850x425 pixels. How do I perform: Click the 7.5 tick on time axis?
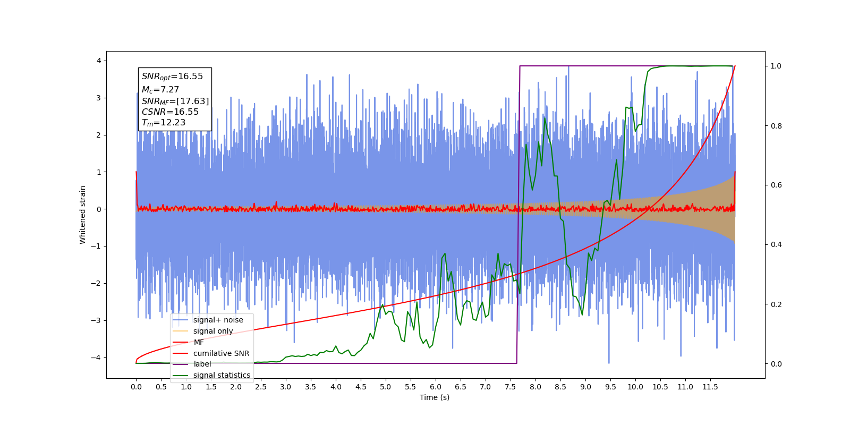511,387
